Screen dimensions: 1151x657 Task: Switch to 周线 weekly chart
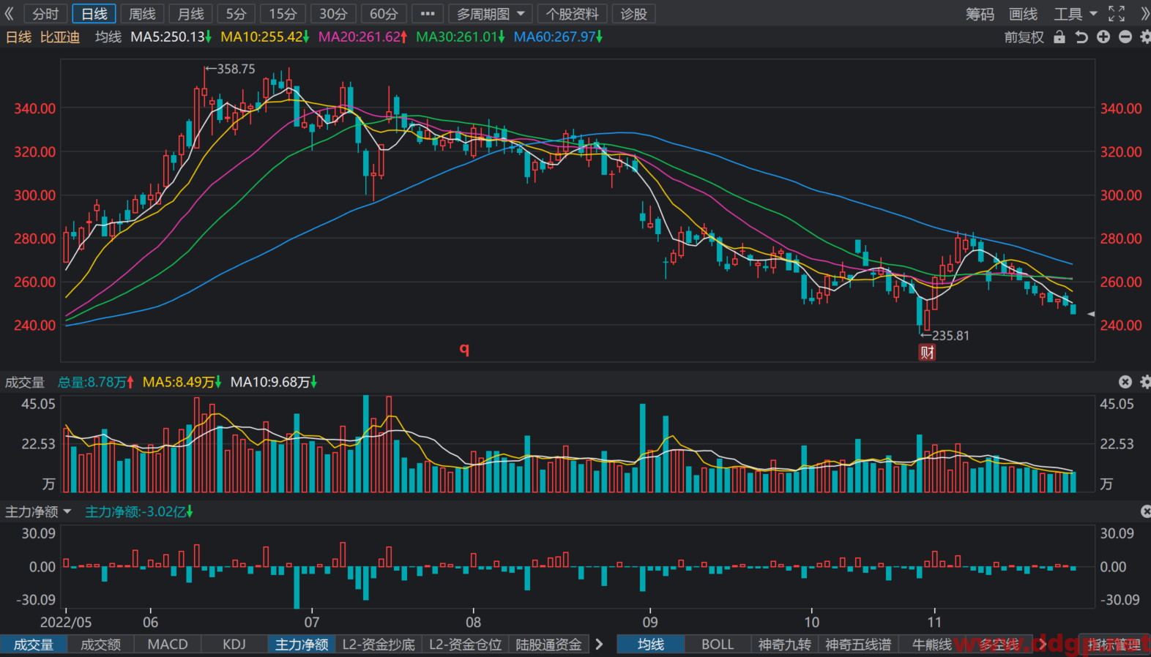coord(142,14)
